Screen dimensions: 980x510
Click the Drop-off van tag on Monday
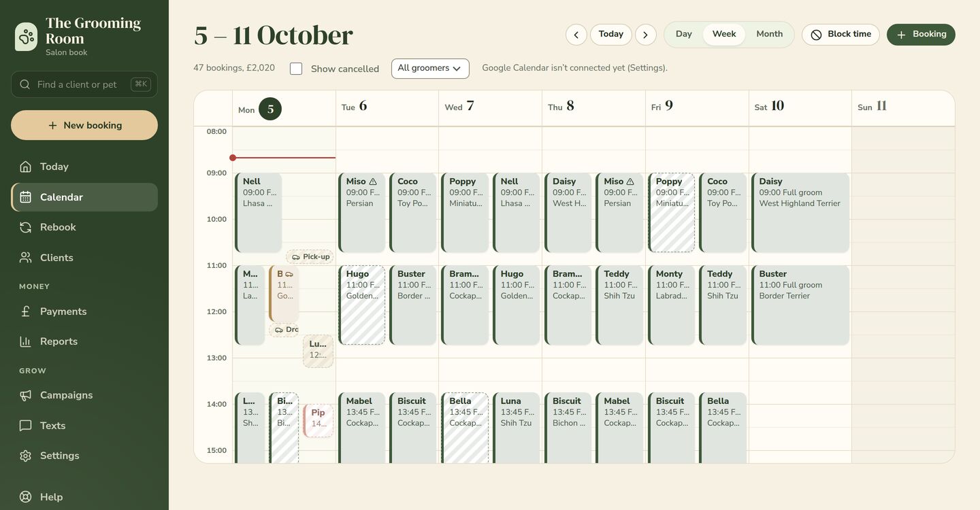click(x=285, y=330)
